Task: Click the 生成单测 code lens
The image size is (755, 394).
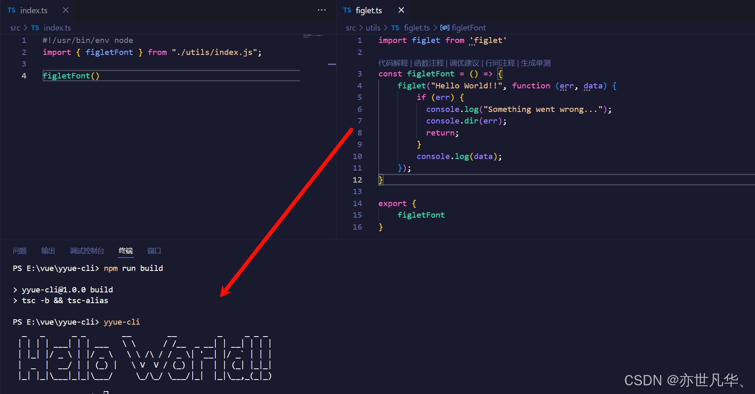Action: click(535, 63)
